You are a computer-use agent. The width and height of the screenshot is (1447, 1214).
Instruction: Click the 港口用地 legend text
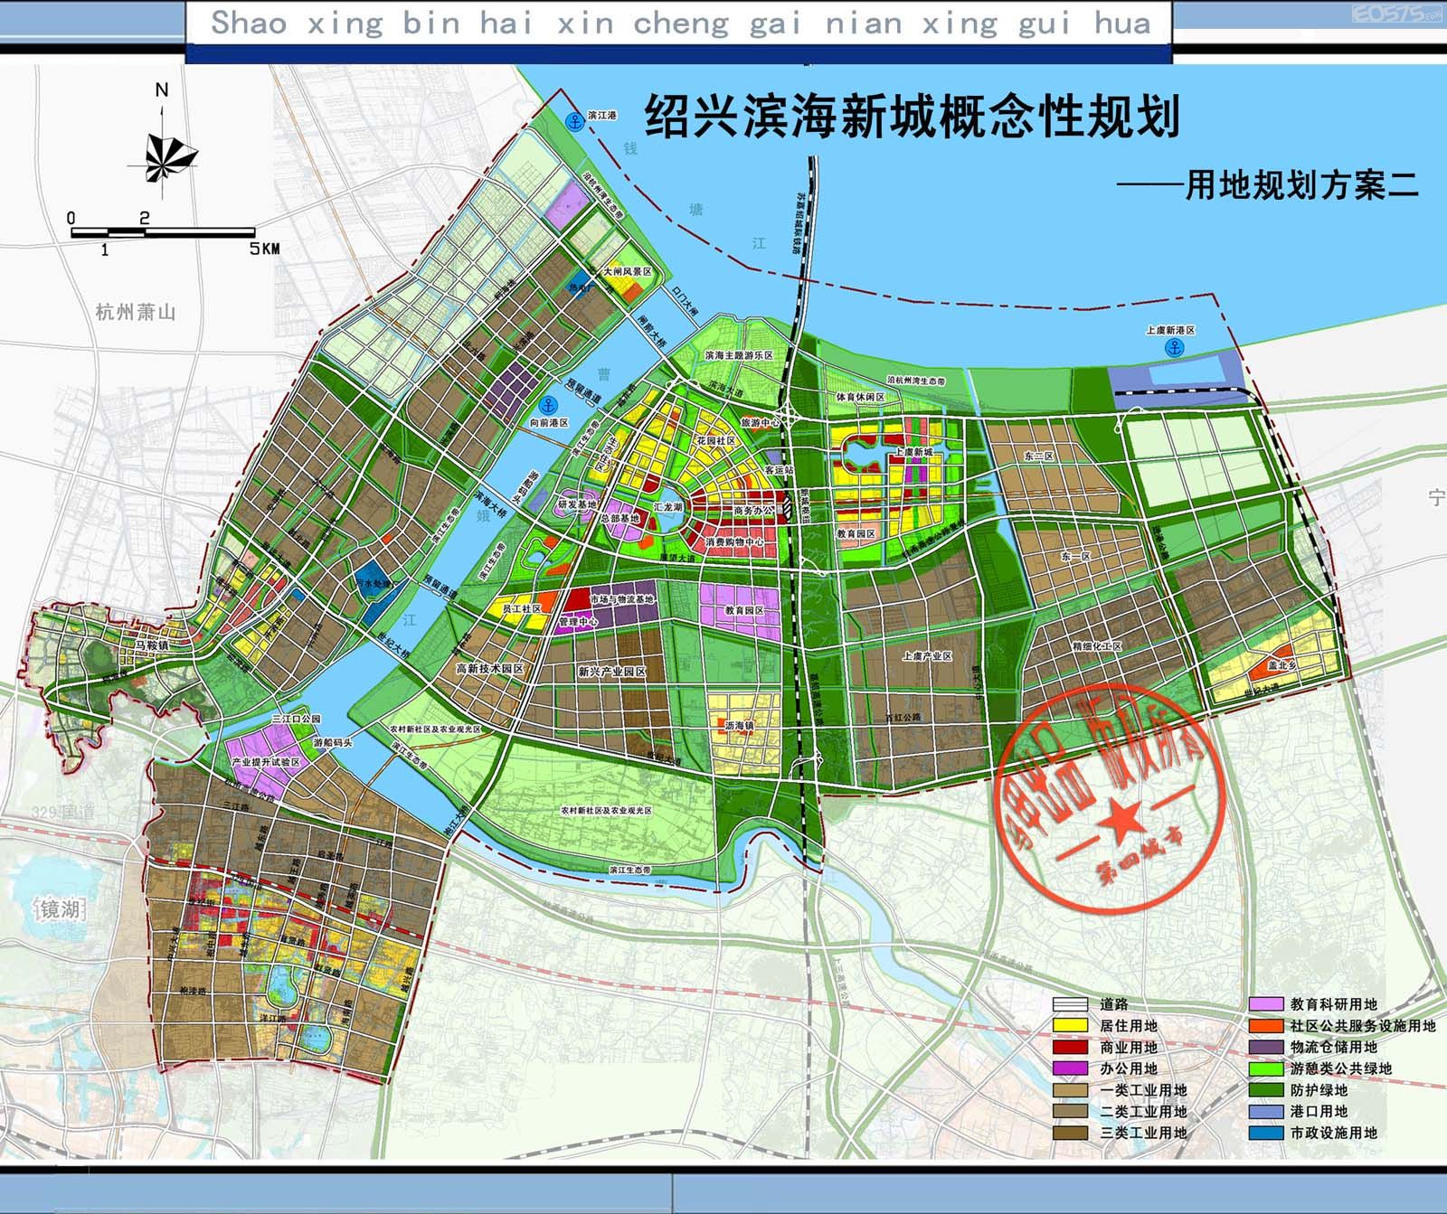(1319, 1111)
